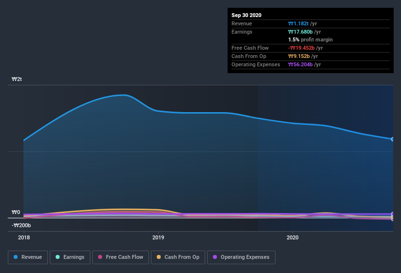The image size is (401, 273).
Task: Click the ₩9.152b cash from op value
Action: (299, 56)
